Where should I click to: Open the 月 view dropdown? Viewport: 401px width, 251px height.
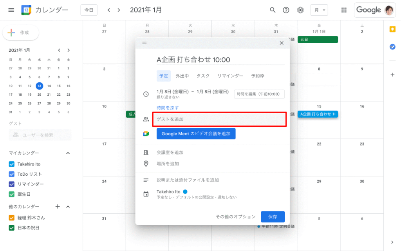point(319,10)
